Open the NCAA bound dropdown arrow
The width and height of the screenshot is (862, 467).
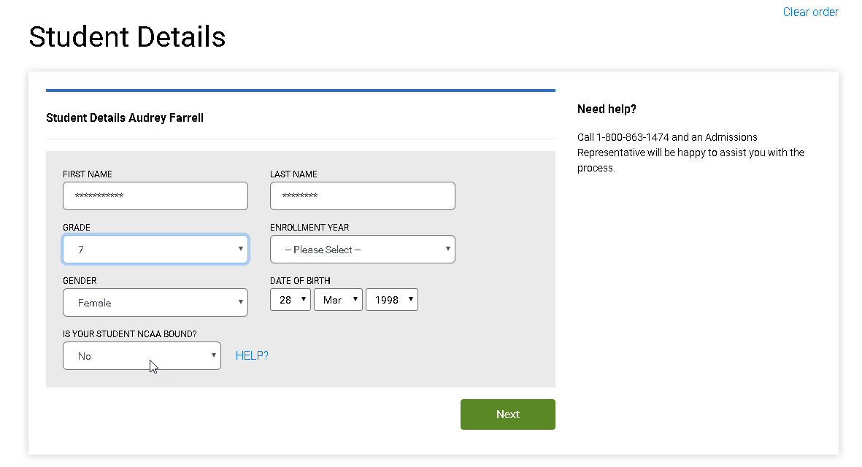coord(213,355)
